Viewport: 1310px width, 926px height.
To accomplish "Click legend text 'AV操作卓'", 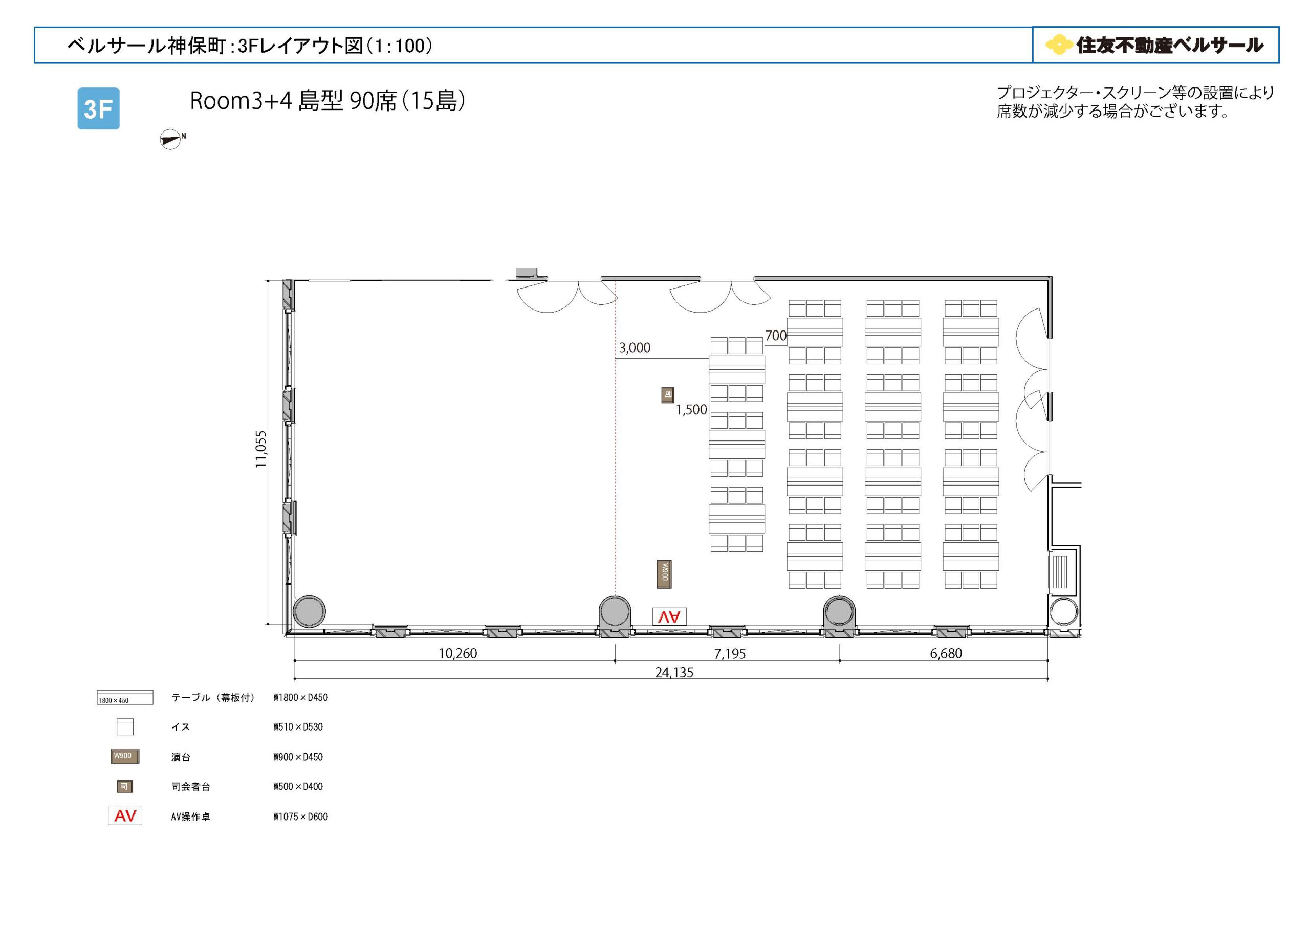I will tap(190, 817).
